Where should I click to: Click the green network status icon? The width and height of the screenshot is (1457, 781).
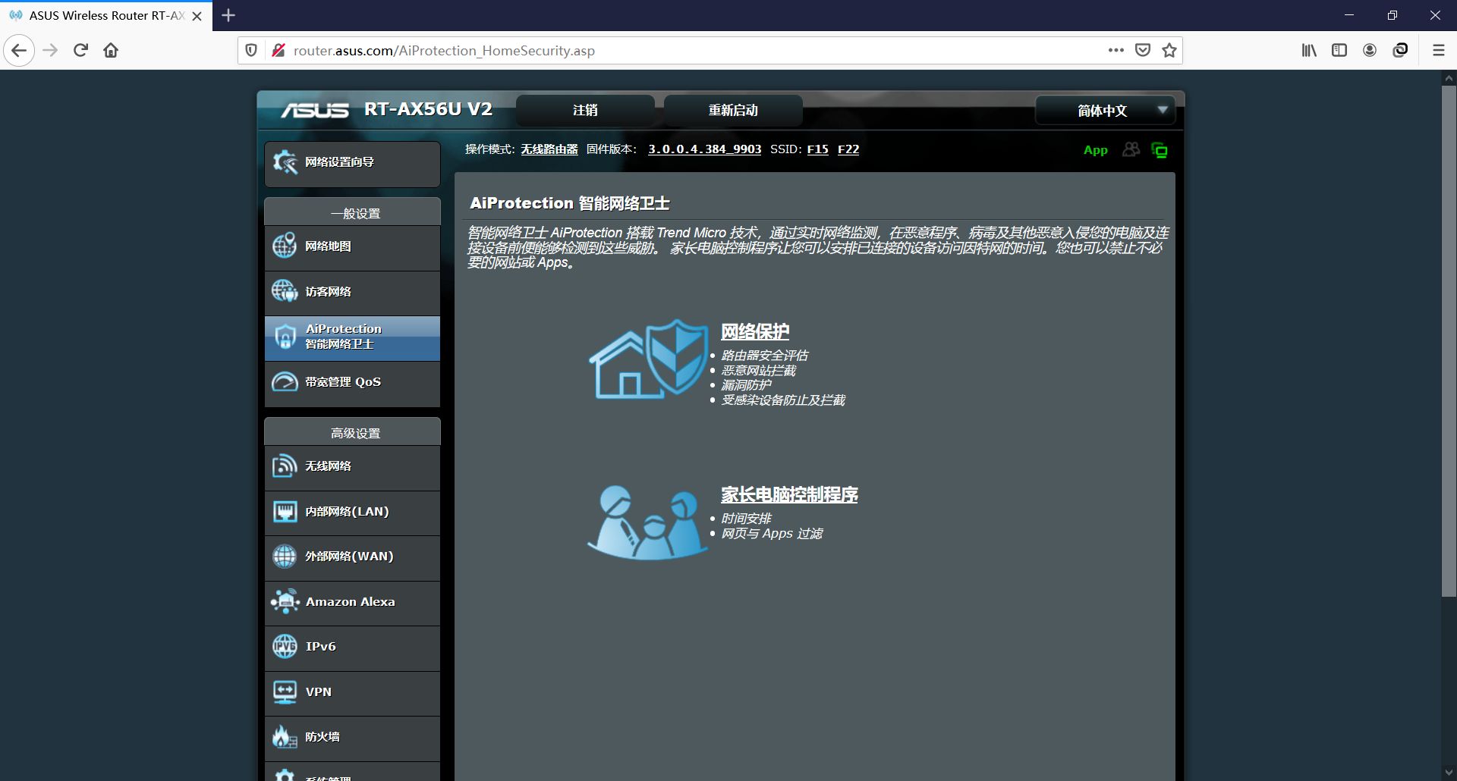(x=1160, y=150)
